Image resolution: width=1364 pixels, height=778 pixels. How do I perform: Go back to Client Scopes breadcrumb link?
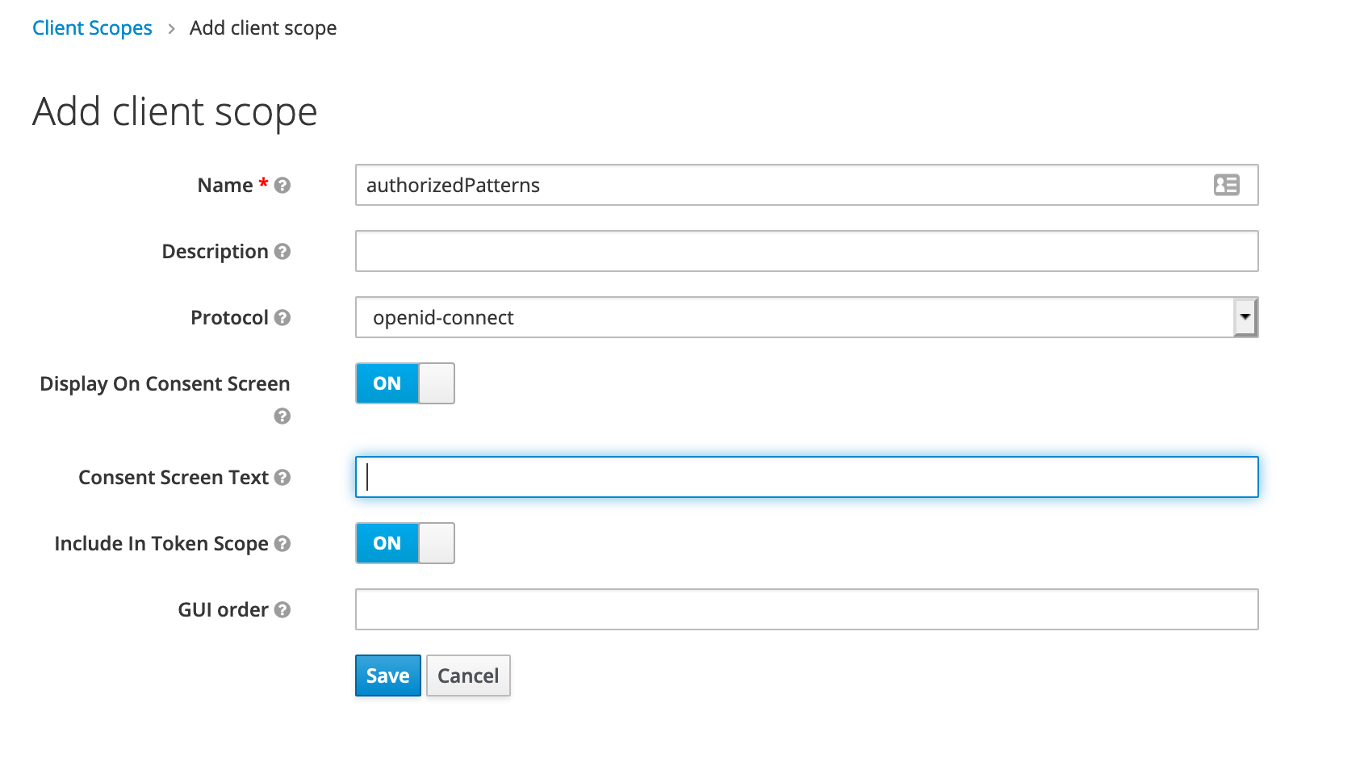[92, 28]
